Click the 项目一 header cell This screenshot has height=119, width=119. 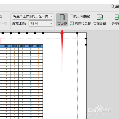pyautogui.click(x=7, y=46)
